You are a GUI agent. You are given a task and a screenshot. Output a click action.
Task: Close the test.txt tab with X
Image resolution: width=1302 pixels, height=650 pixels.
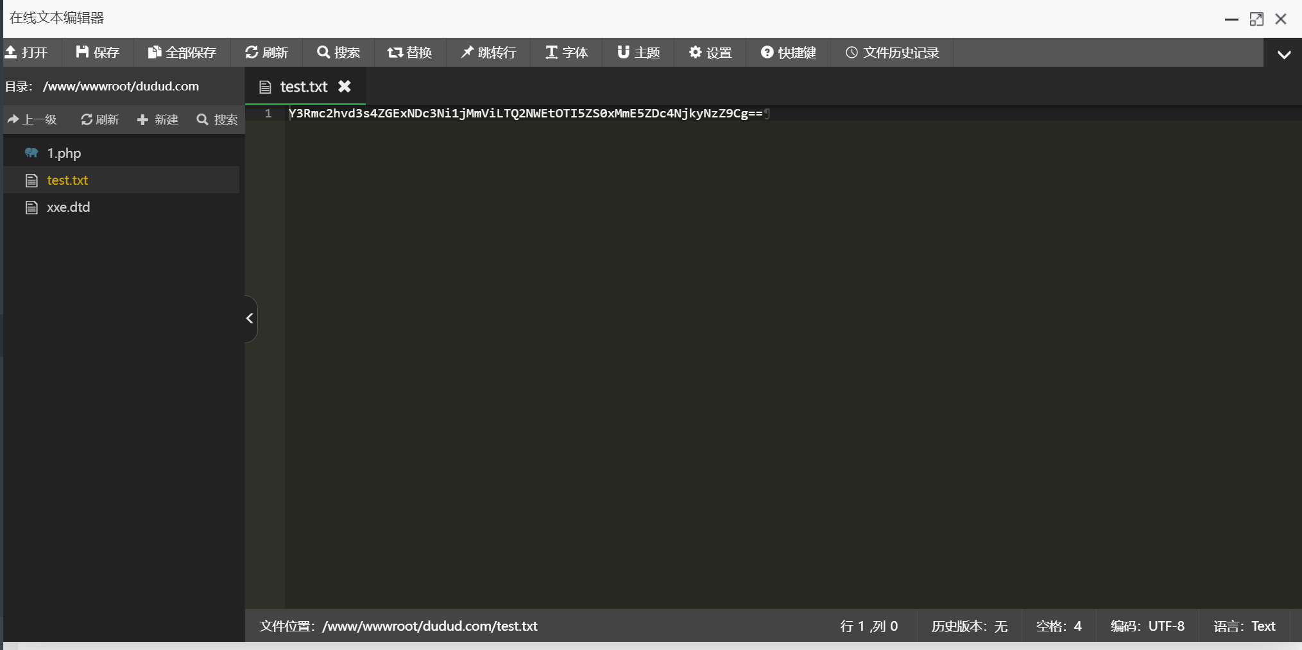(x=345, y=86)
